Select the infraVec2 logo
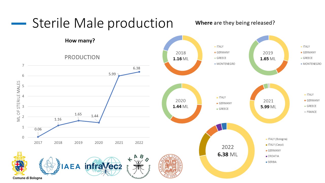This screenshot has width=325, height=183. coord(103,166)
